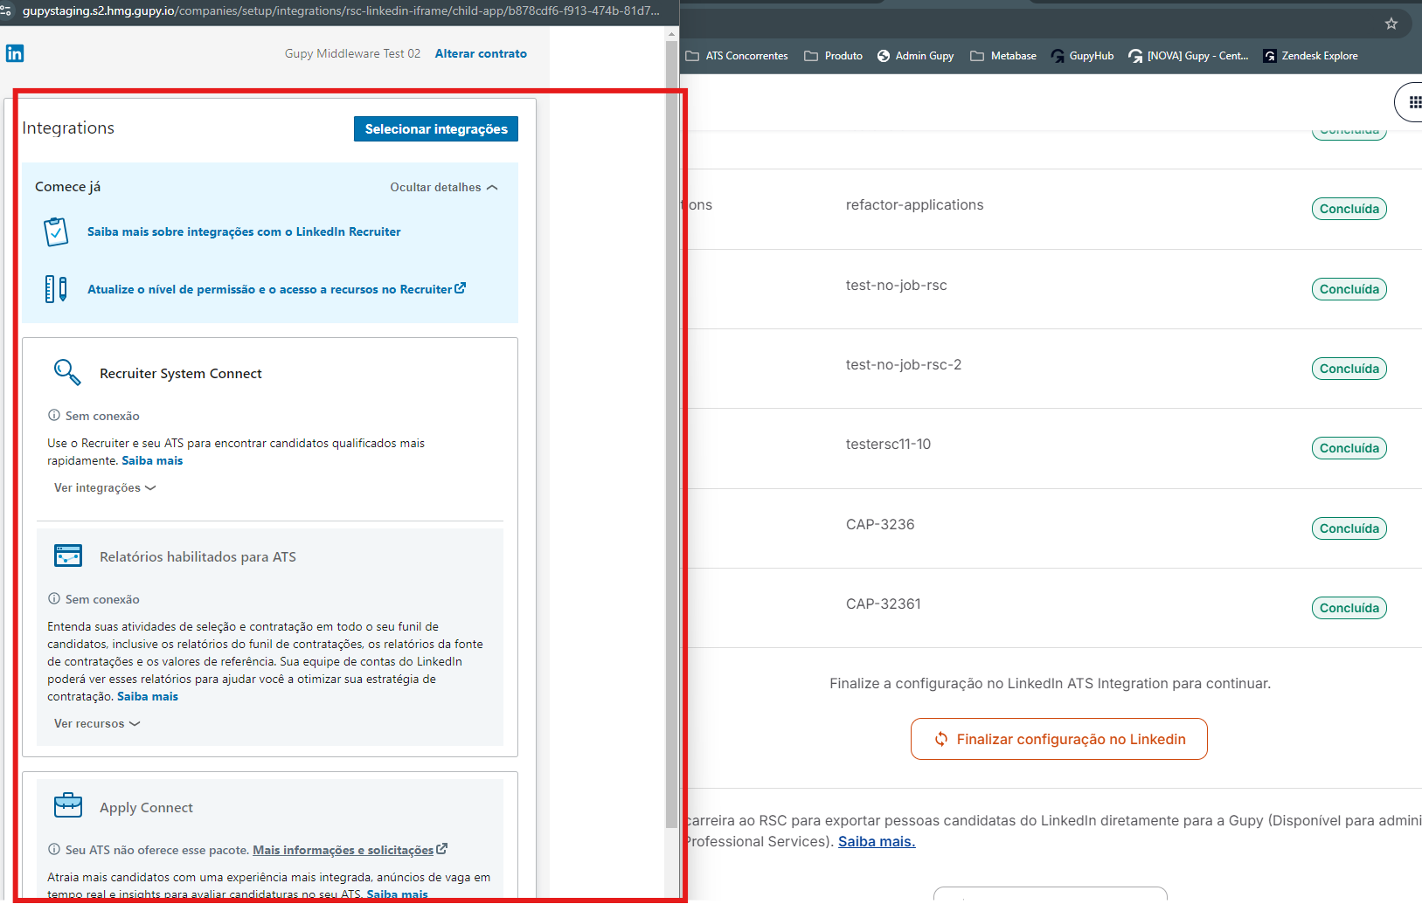The image size is (1422, 904).
Task: Click the popup vertical scrollbar
Action: [x=671, y=434]
